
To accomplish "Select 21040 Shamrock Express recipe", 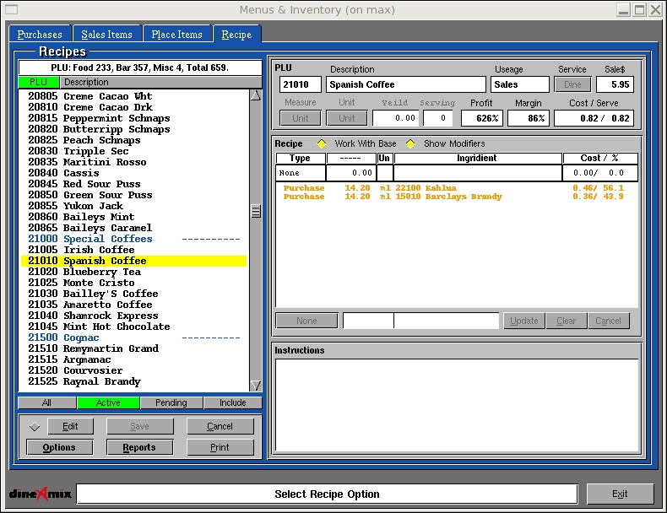I will coord(133,316).
